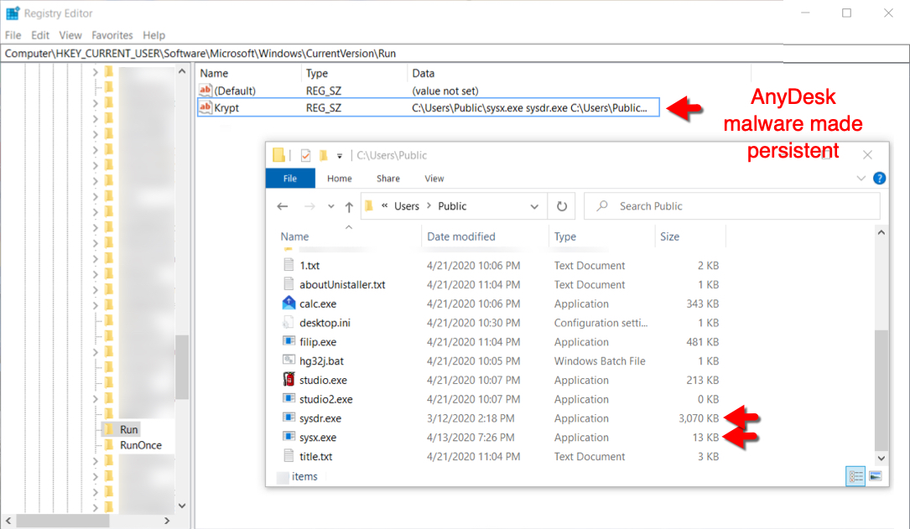
Task: Click the properties checkmark quick access icon
Action: click(x=306, y=155)
